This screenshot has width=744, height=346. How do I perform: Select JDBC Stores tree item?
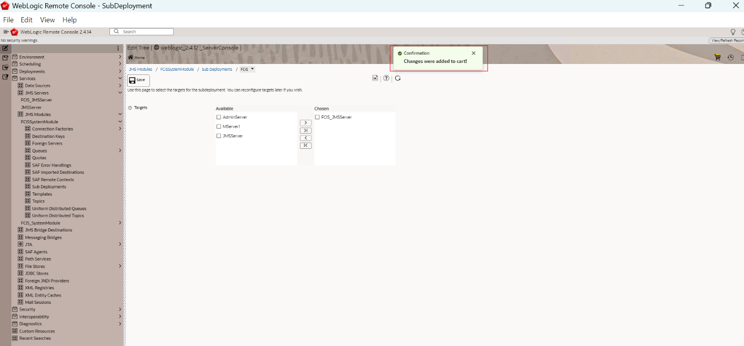tap(36, 273)
